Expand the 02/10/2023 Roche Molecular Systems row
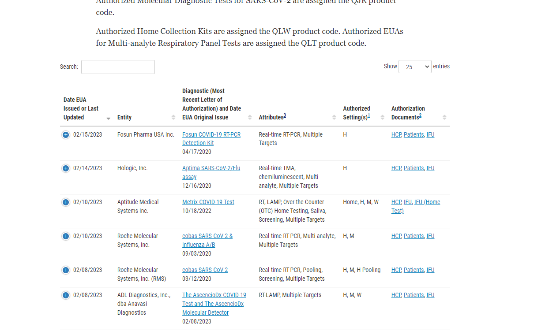 pos(66,236)
